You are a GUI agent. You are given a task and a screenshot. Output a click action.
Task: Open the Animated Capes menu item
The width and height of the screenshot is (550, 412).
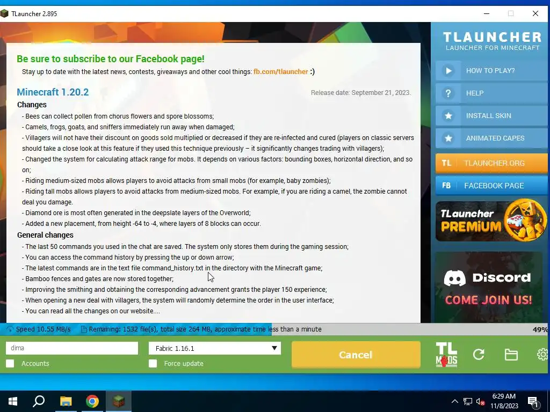491,138
